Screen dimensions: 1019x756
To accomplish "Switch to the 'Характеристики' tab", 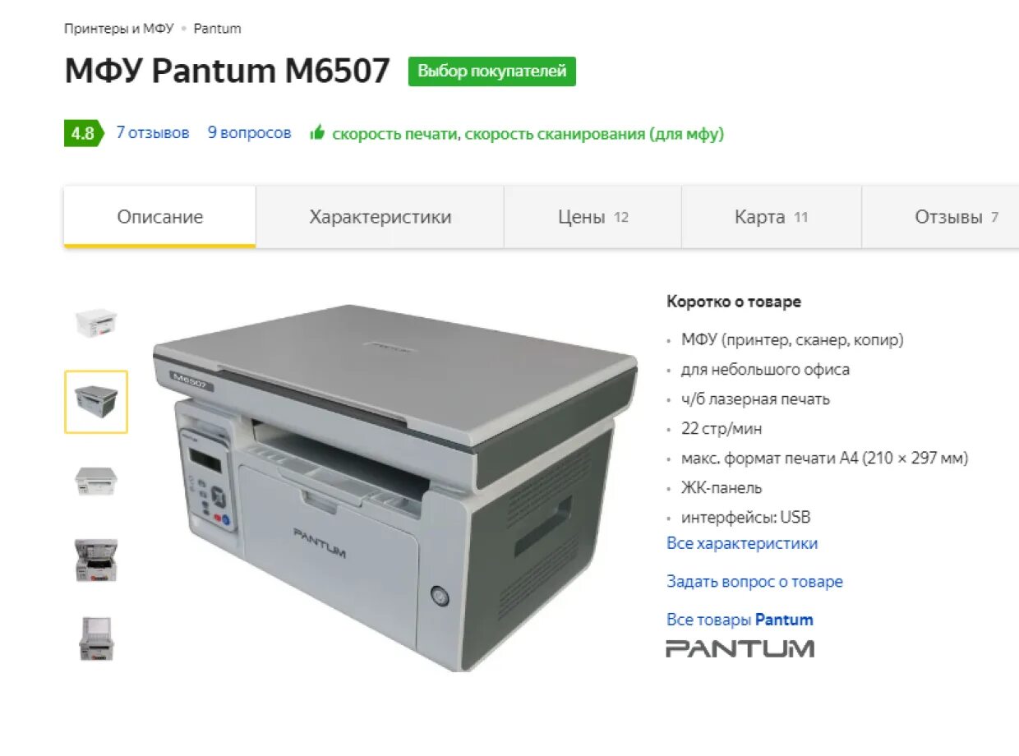I will 380,217.
